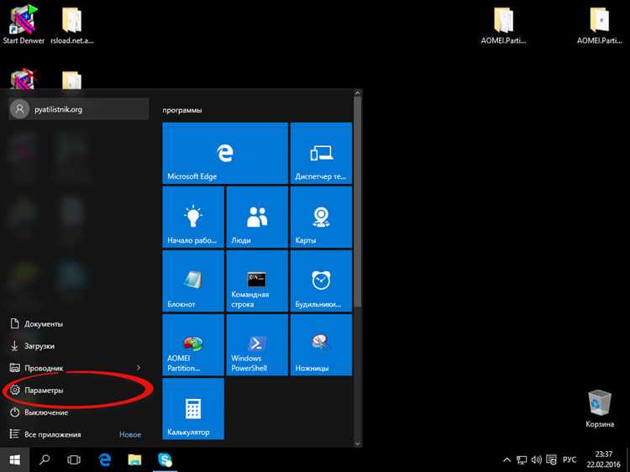The width and height of the screenshot is (630, 472).
Task: Open the Корзина recycle bin
Action: click(600, 408)
